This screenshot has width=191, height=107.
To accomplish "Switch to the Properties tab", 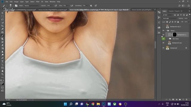I will (x=177, y=11).
